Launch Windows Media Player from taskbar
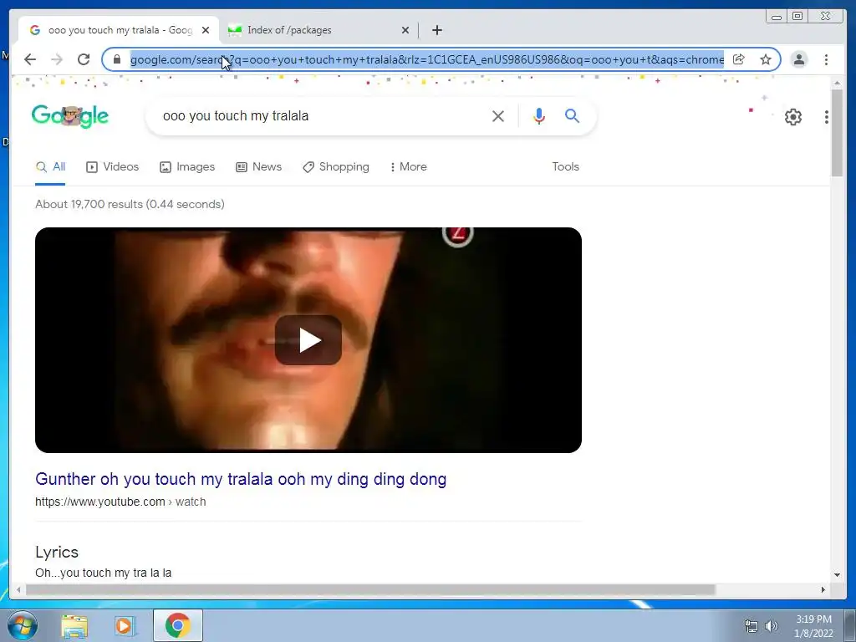This screenshot has height=642, width=856. (125, 625)
